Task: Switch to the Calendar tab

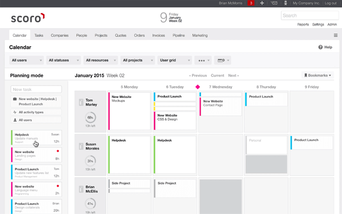Action: 20,35
